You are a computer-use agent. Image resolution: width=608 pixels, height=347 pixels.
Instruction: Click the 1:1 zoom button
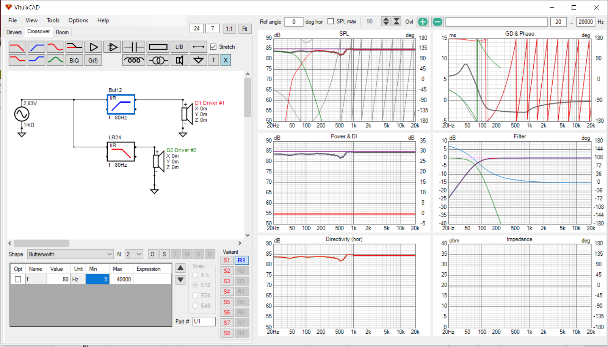229,29
